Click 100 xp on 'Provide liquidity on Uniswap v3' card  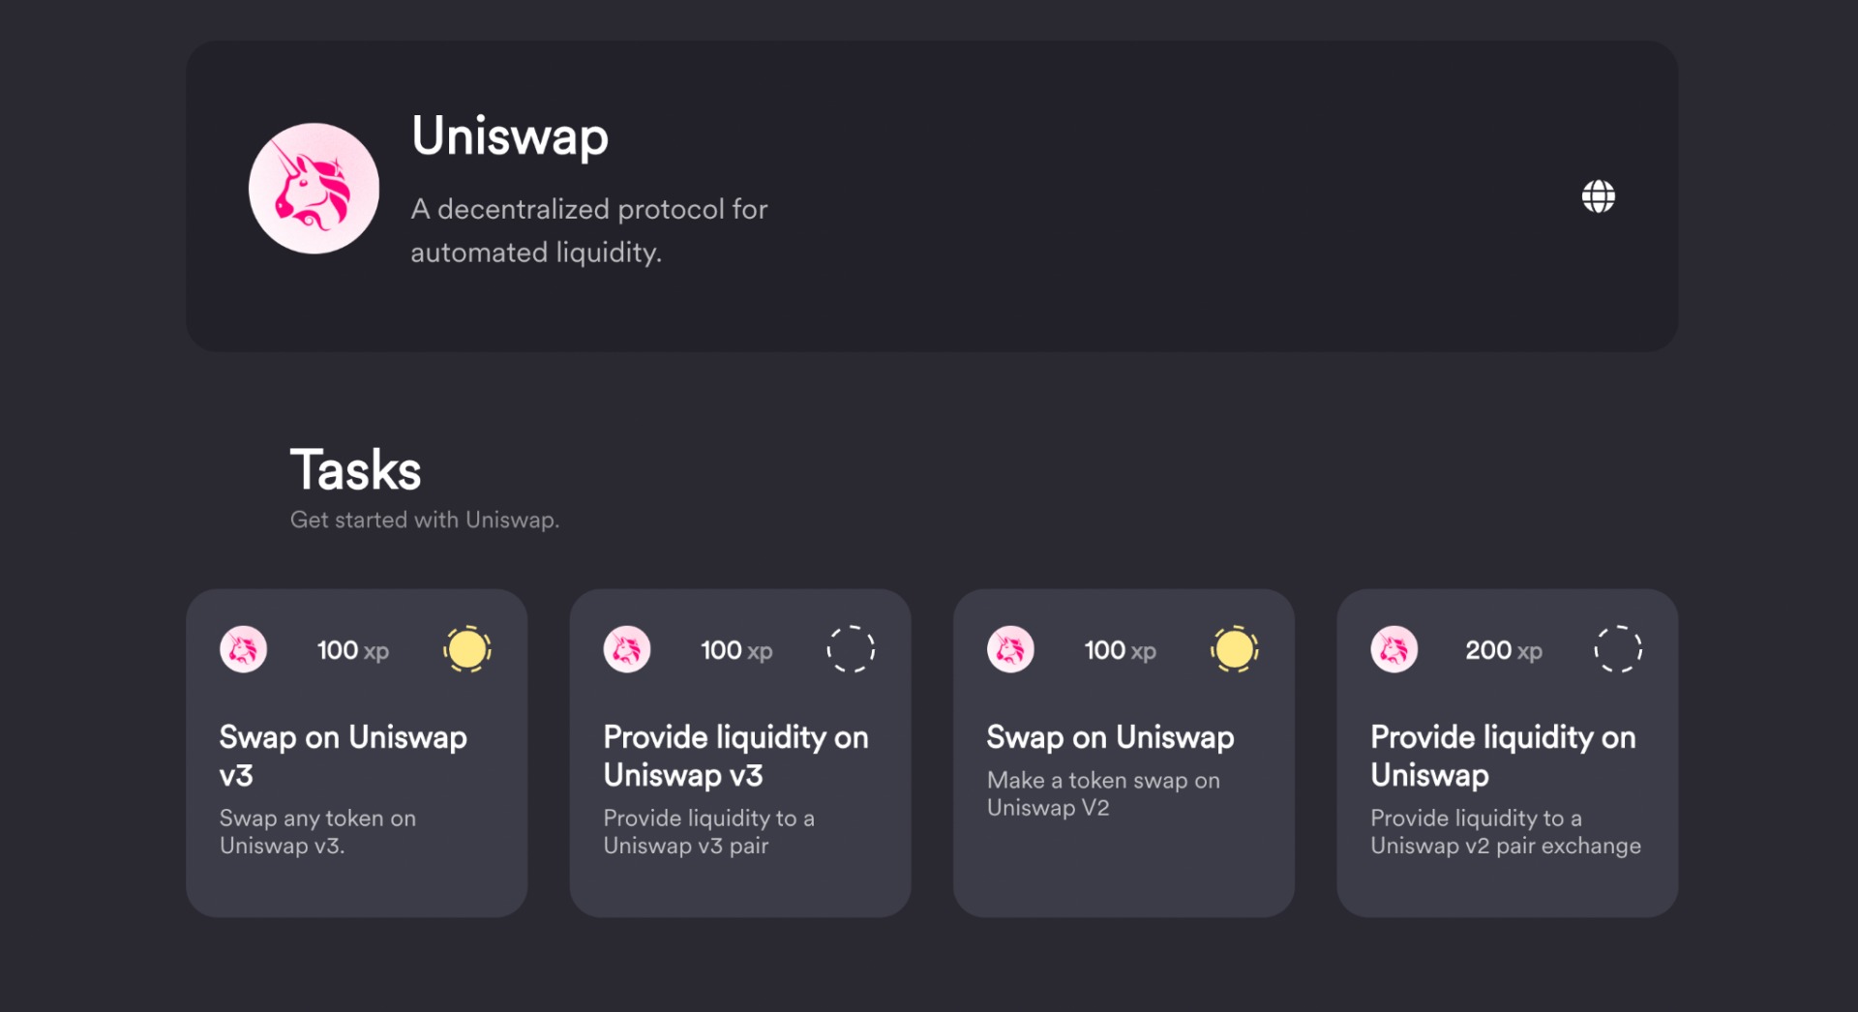point(736,650)
